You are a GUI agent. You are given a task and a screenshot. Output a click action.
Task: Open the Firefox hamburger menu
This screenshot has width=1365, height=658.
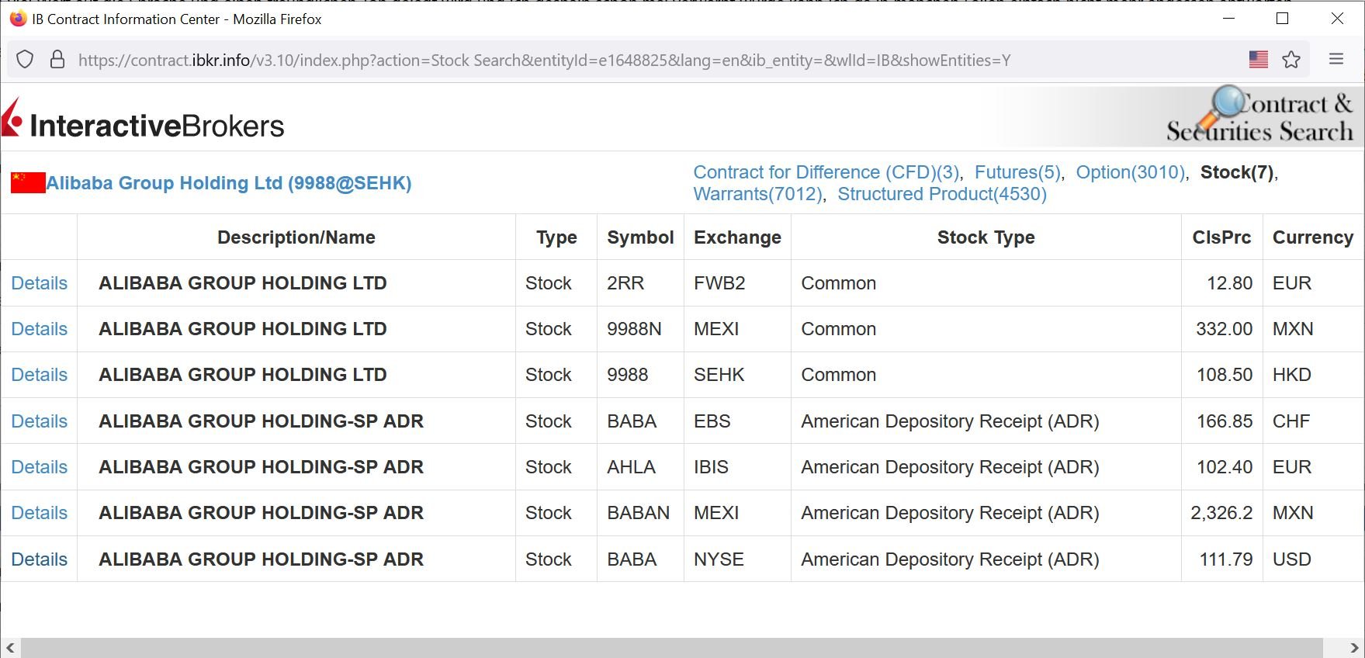tap(1336, 59)
